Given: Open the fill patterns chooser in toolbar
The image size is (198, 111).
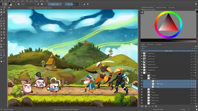Looking at the screenshot, I should click(x=6, y=4).
